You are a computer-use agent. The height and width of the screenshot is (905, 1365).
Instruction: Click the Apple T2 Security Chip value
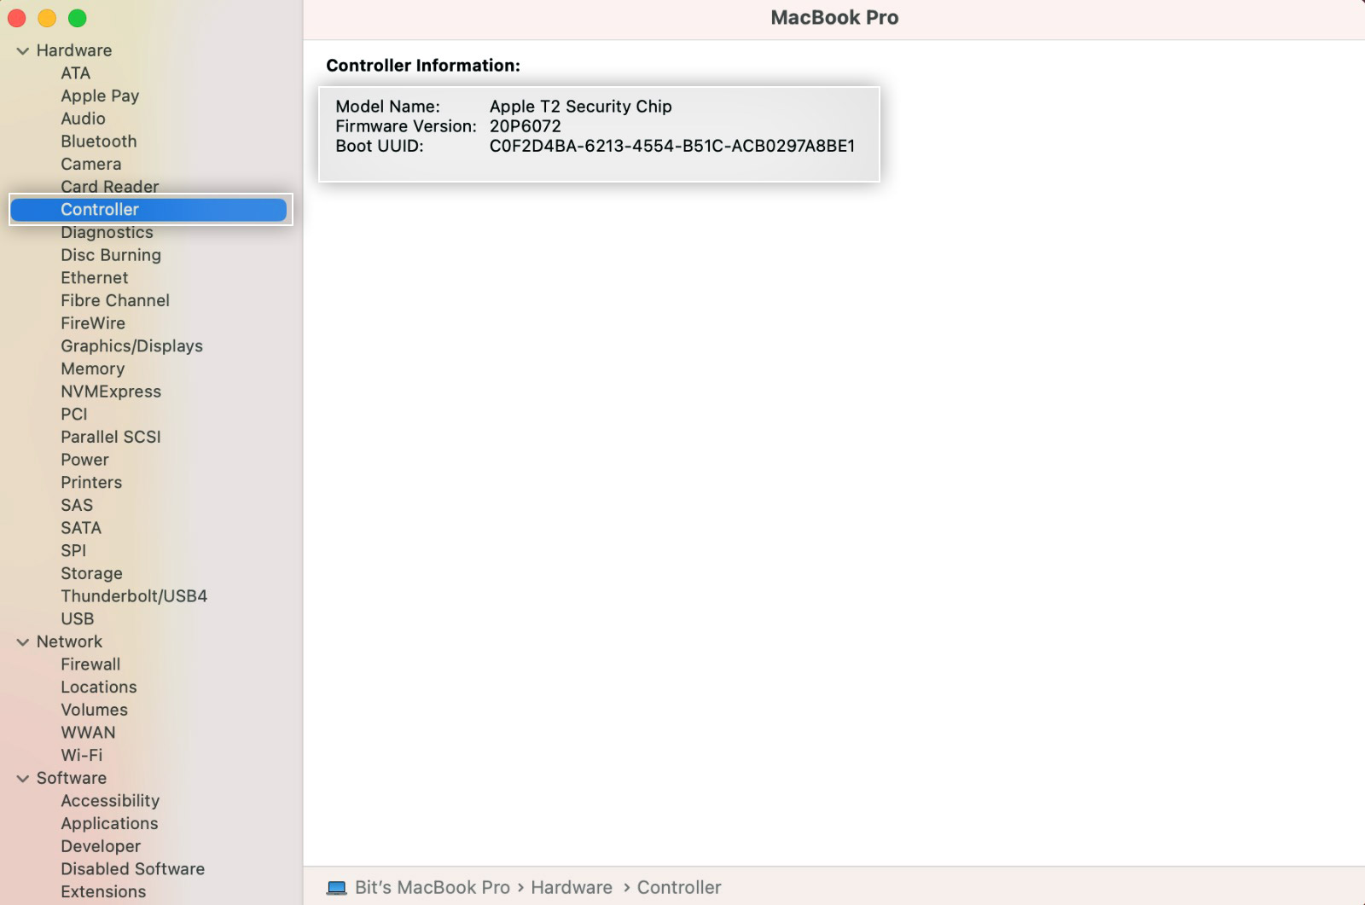coord(581,107)
